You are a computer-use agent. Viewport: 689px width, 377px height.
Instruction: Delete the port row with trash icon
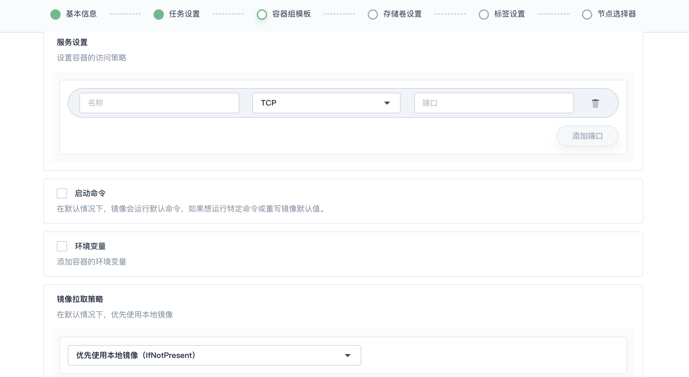tap(595, 103)
